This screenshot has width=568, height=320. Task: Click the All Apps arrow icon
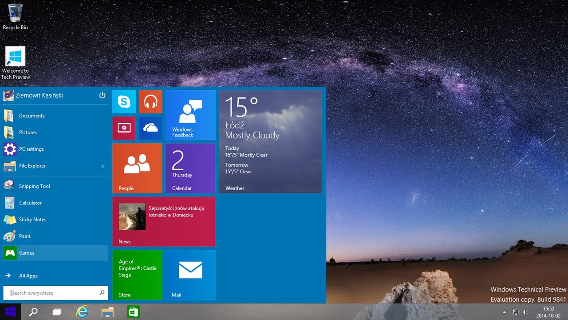click(8, 276)
